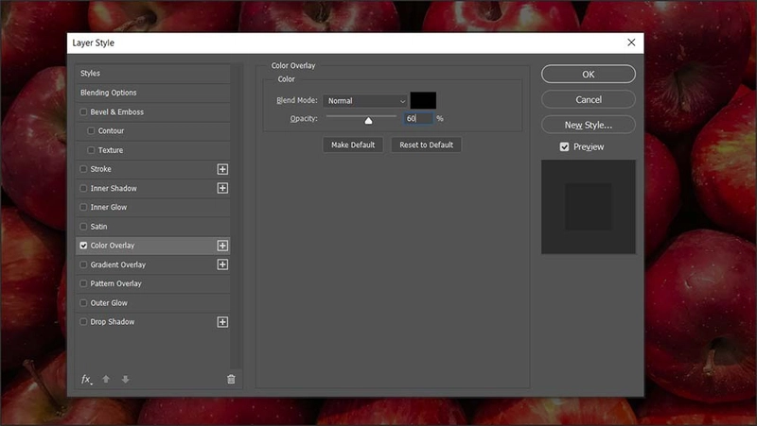This screenshot has height=426, width=757.
Task: Click the Cancel button
Action: (x=588, y=100)
